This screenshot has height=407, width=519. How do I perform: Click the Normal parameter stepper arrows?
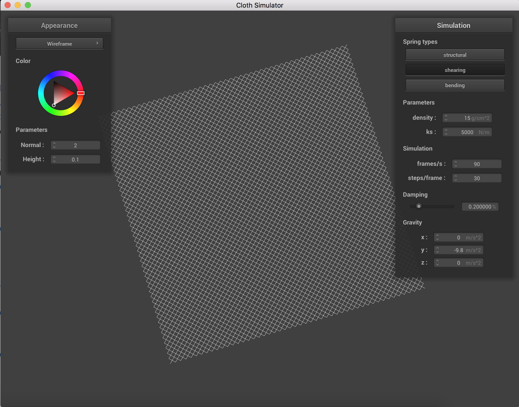click(54, 145)
